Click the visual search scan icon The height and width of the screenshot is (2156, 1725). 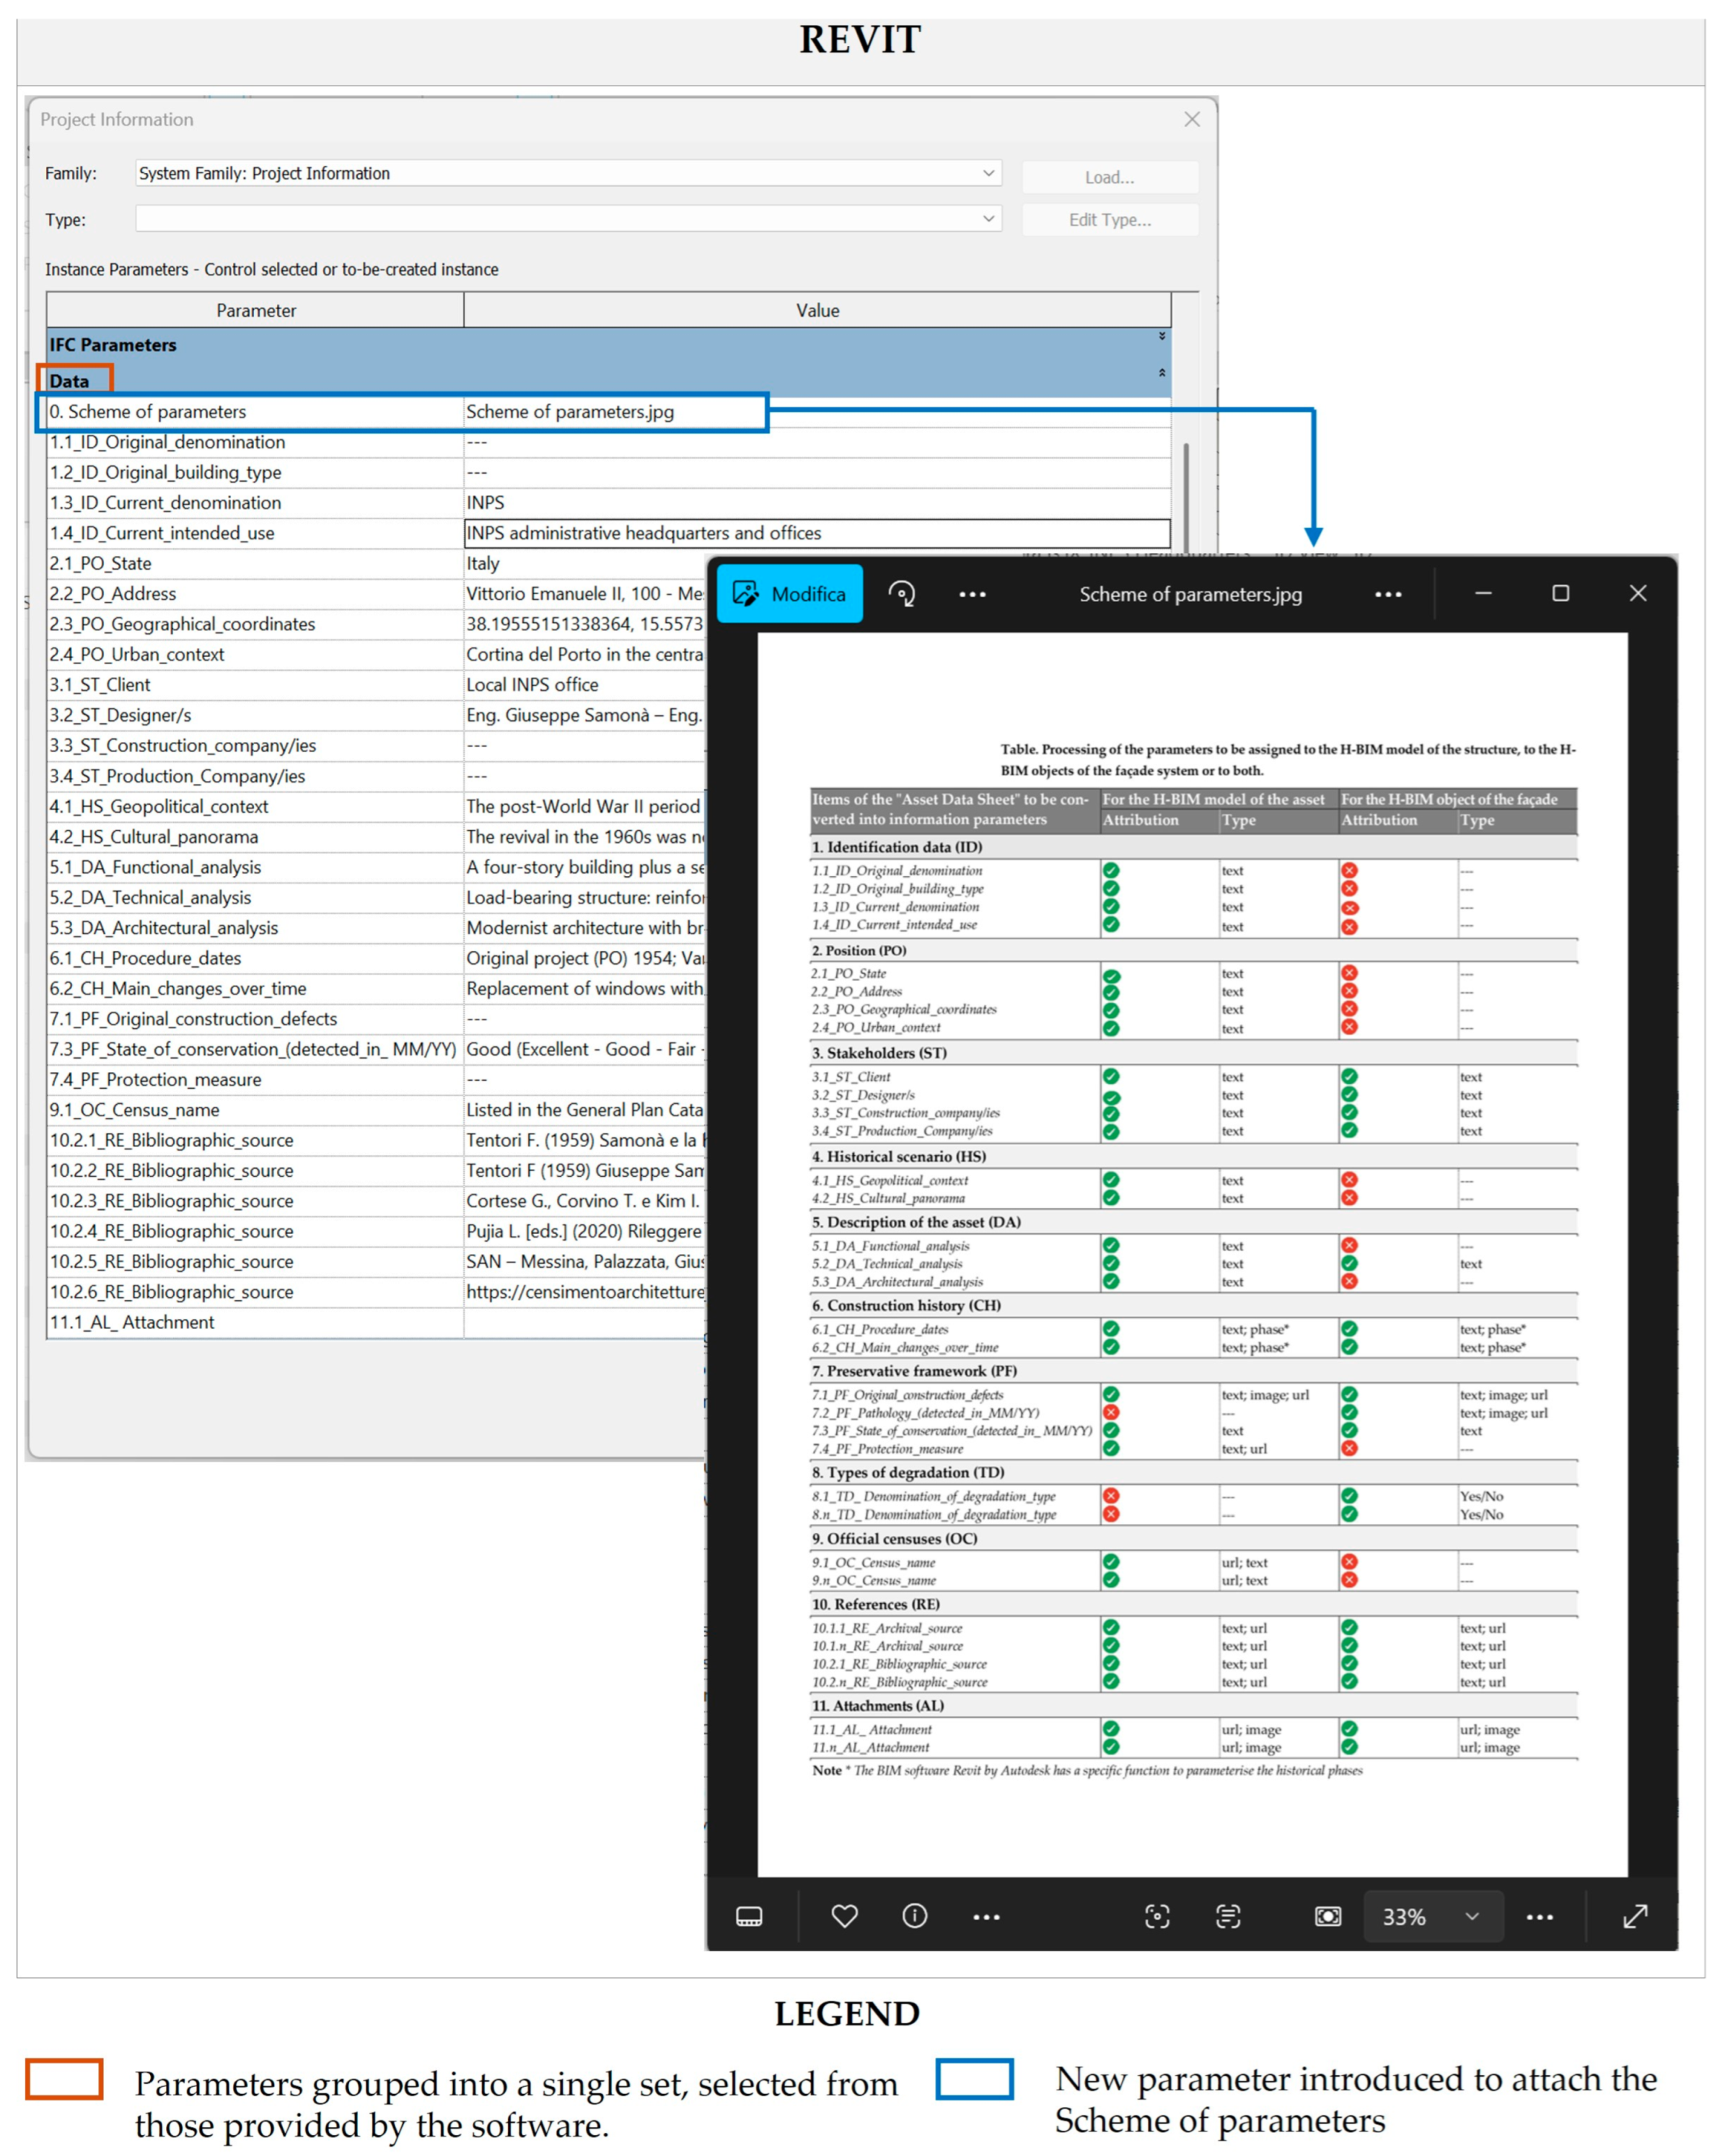tap(1156, 1916)
